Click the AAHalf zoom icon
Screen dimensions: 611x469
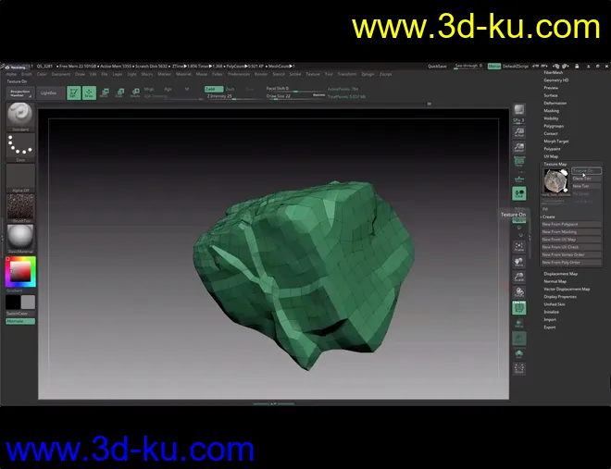click(519, 147)
